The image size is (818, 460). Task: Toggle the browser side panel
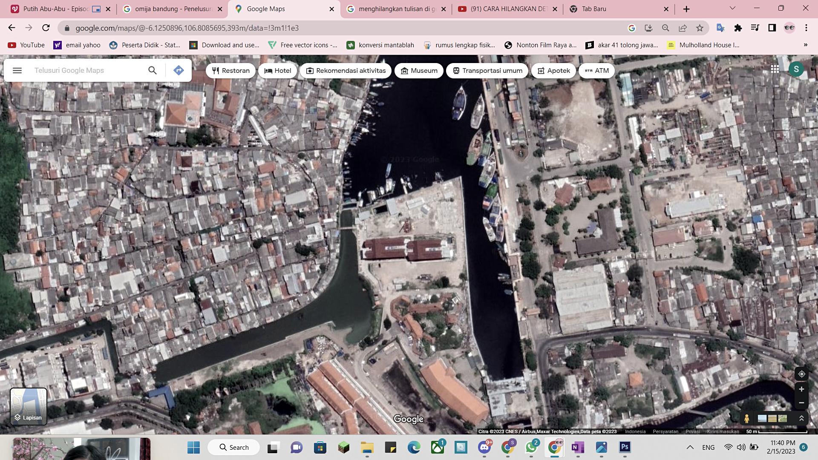click(x=772, y=28)
